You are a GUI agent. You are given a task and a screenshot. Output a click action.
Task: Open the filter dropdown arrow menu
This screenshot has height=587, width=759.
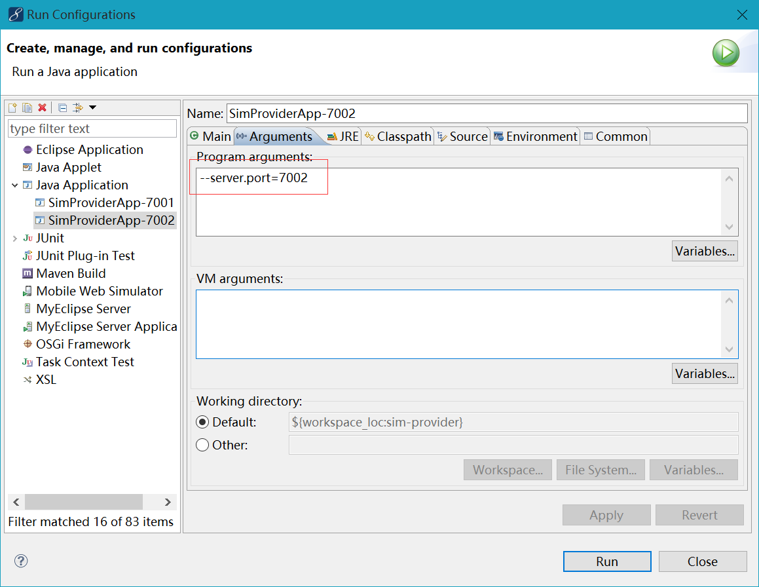pos(92,107)
